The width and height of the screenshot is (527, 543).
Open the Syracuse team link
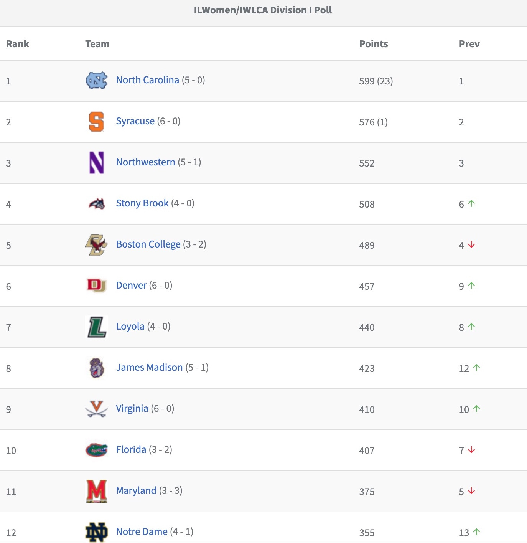pyautogui.click(x=135, y=121)
